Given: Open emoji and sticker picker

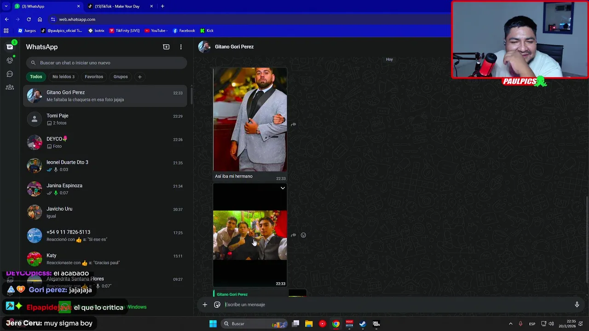Looking at the screenshot, I should coord(217,304).
